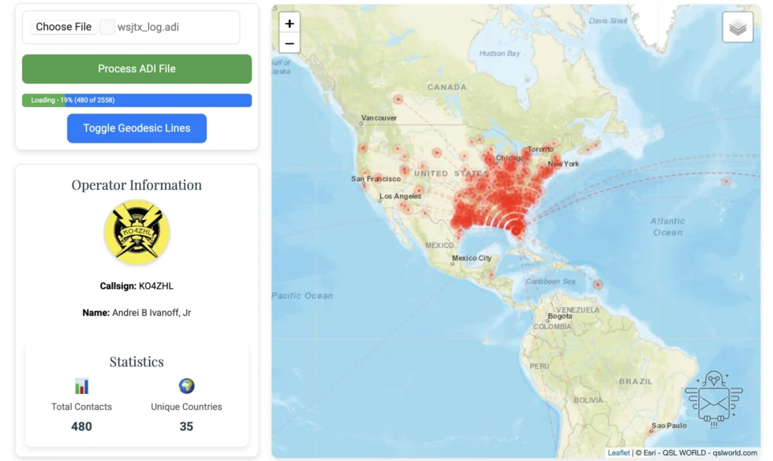The width and height of the screenshot is (773, 461).
Task: Click the Unique Countries globe icon
Action: coord(186,386)
